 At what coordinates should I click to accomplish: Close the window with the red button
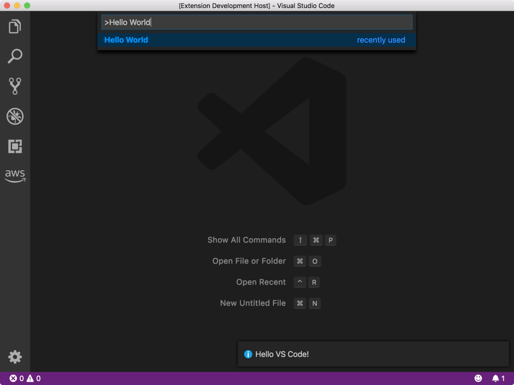click(x=7, y=6)
